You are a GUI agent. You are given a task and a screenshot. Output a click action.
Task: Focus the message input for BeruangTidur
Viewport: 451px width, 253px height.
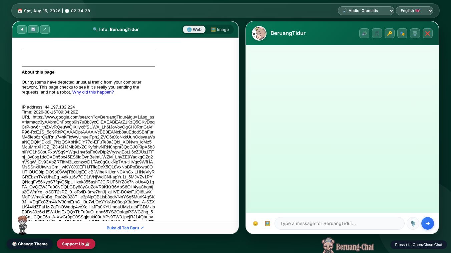click(340, 223)
